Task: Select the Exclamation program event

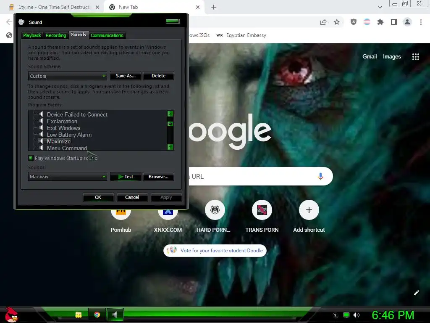Action: [62, 122]
